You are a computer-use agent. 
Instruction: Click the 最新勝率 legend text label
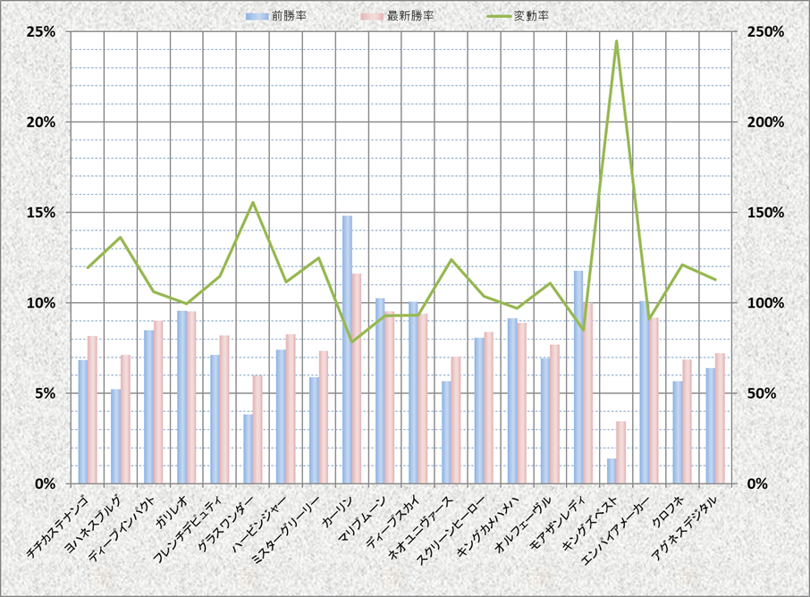pyautogui.click(x=411, y=16)
